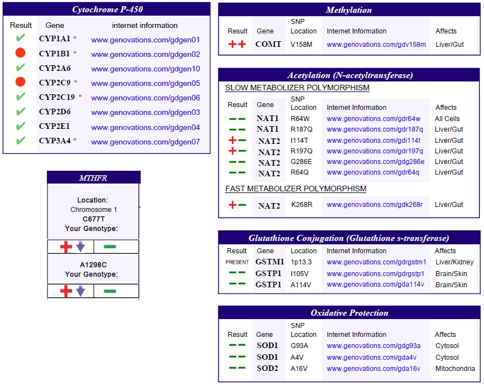Click the COMT gene name

tap(268, 45)
